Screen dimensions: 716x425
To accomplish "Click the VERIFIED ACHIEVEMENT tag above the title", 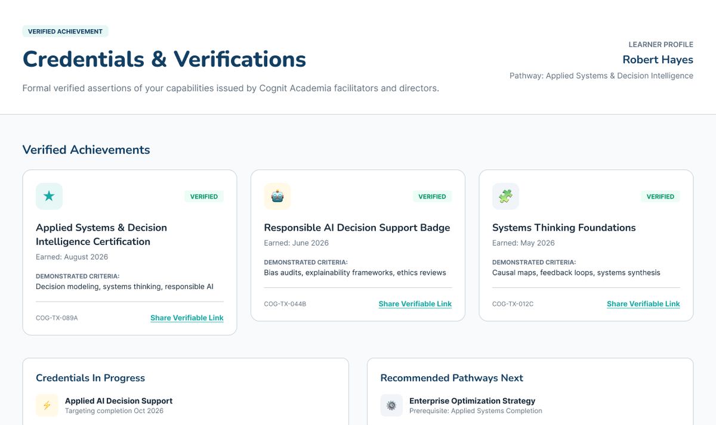I will point(65,32).
